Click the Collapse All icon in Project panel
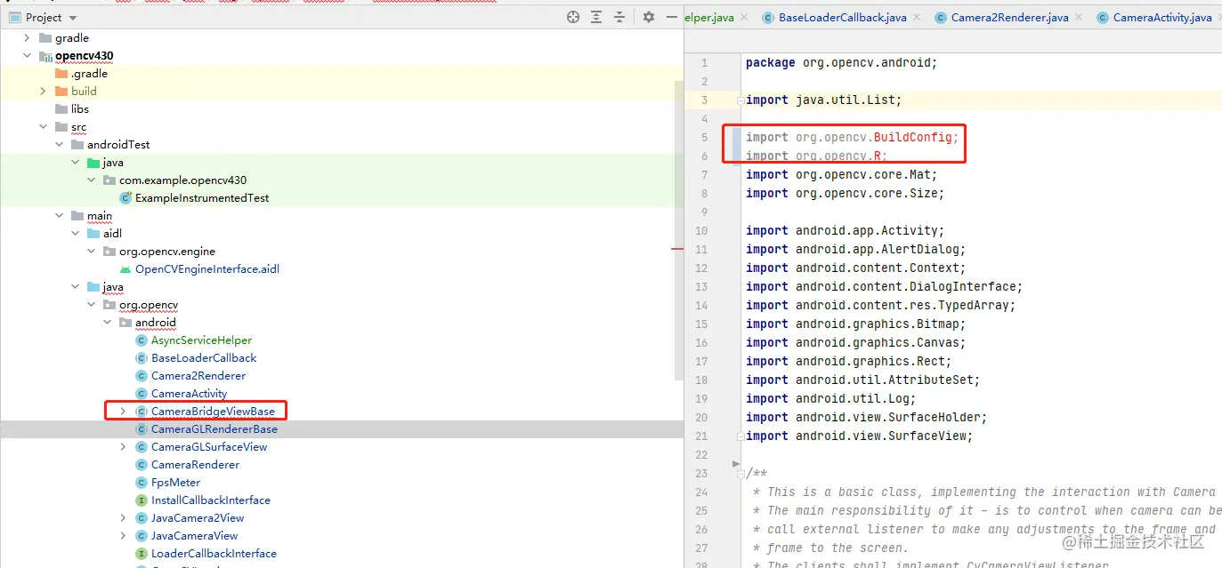This screenshot has width=1222, height=568. point(620,17)
